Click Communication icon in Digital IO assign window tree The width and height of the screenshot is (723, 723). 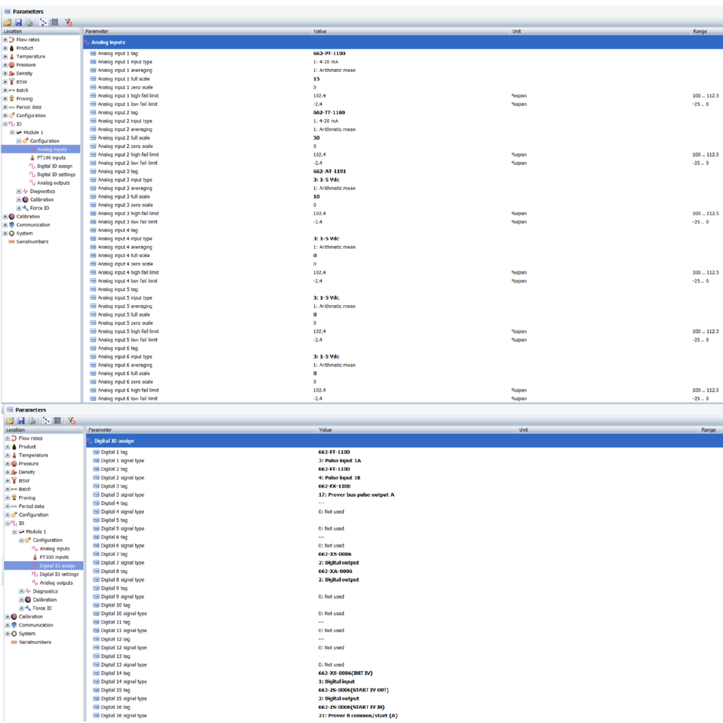coord(14,625)
